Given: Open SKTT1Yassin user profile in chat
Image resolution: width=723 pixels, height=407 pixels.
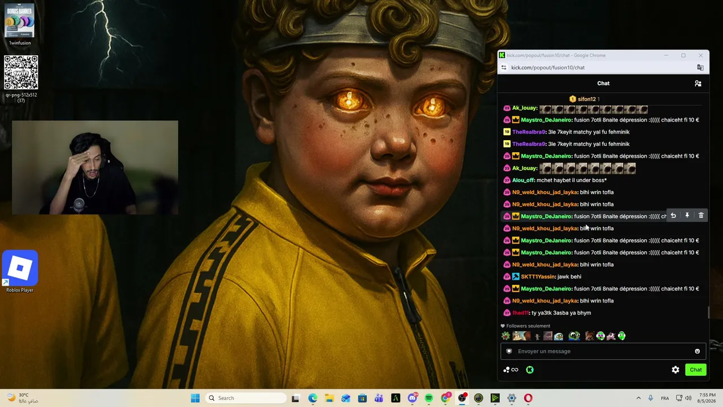Looking at the screenshot, I should [x=538, y=276].
